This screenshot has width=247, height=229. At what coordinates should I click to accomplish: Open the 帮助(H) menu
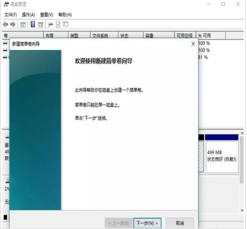coord(65,15)
